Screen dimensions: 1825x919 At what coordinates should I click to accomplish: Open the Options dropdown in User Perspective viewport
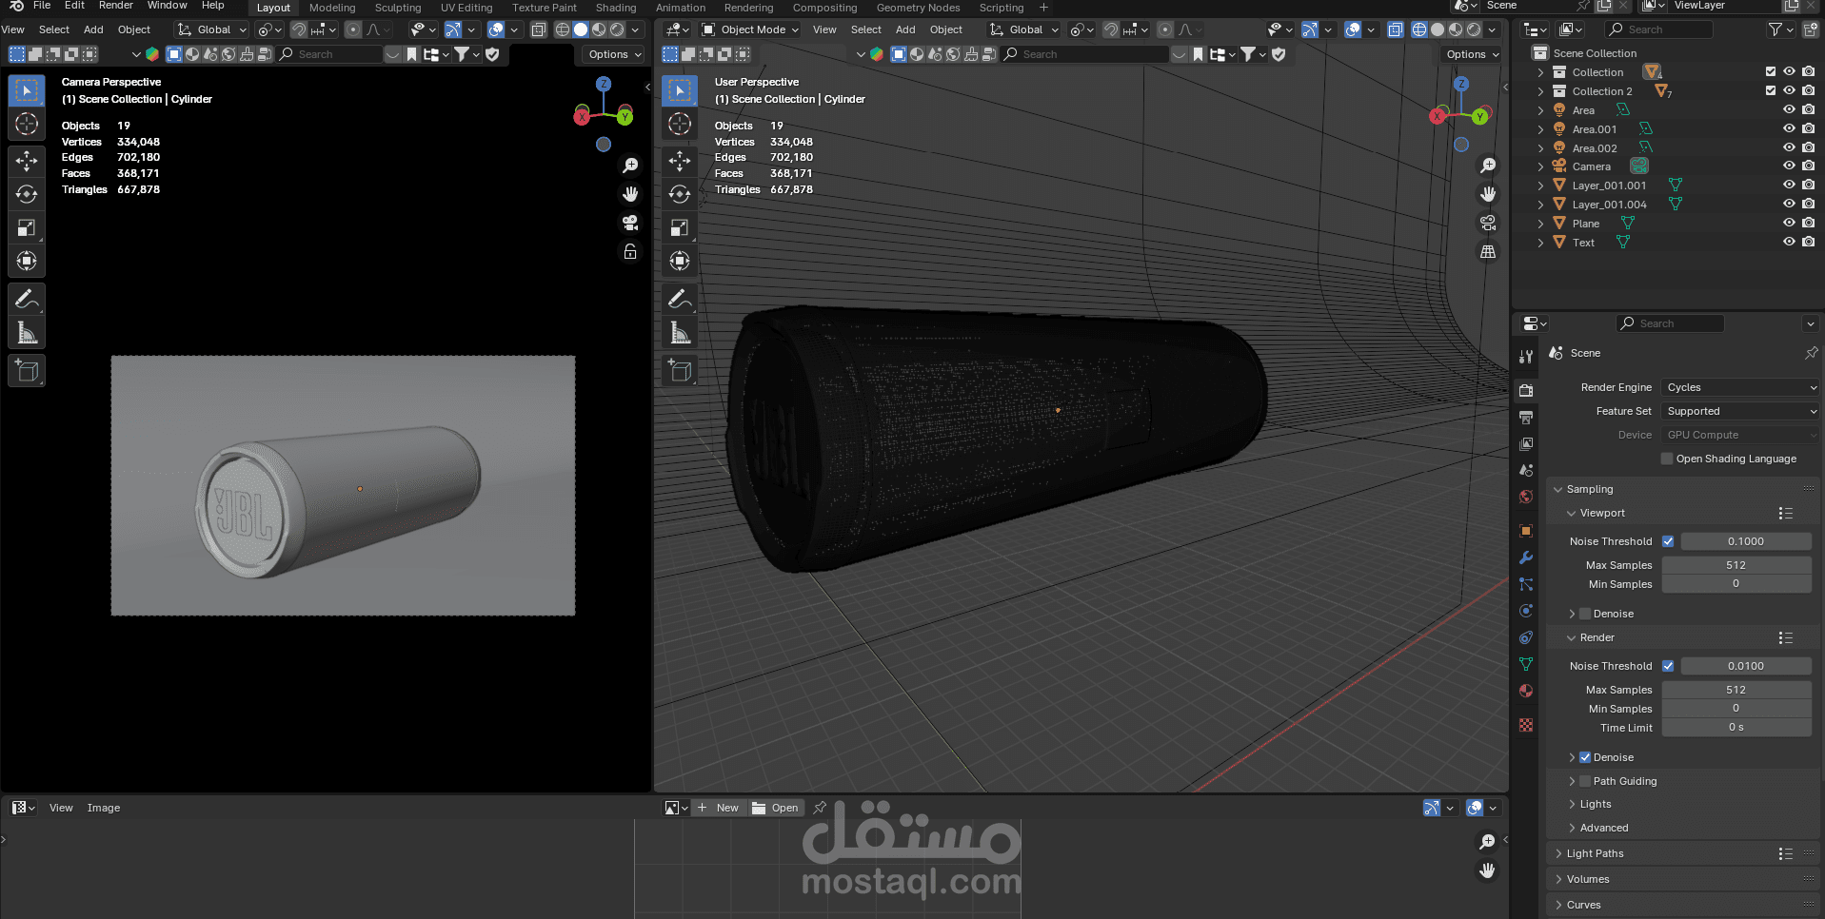1472,54
